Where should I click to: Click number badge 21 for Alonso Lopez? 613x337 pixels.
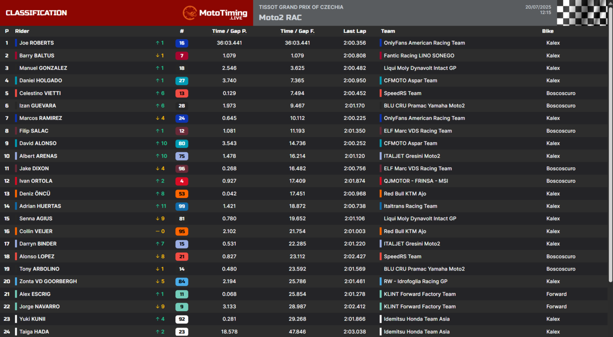point(182,257)
